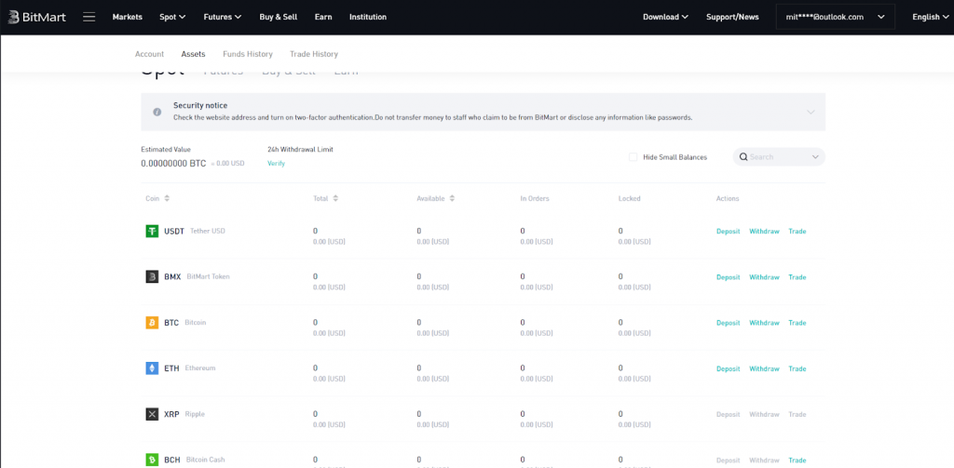Click Trade for BCH
The image size is (954, 468).
pyautogui.click(x=797, y=461)
